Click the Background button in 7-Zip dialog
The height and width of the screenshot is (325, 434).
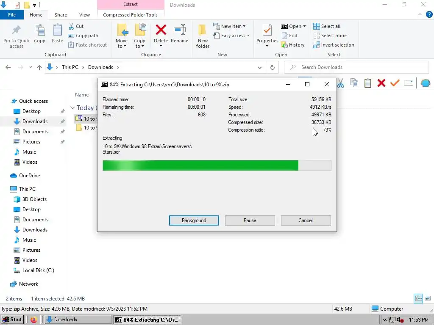[x=194, y=220]
